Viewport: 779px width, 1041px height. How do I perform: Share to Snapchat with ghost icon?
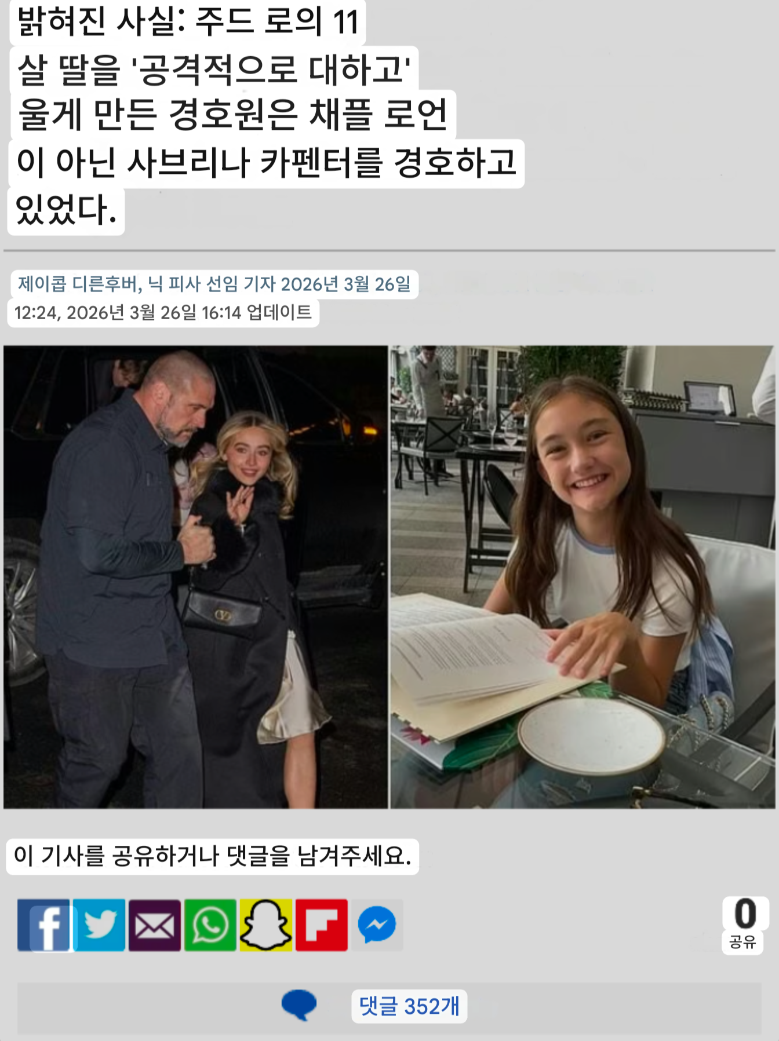pos(266,925)
